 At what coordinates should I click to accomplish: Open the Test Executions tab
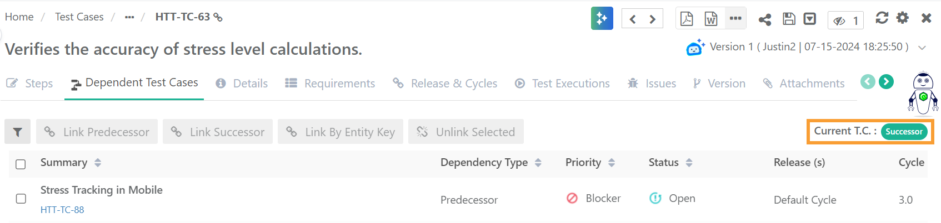click(562, 84)
